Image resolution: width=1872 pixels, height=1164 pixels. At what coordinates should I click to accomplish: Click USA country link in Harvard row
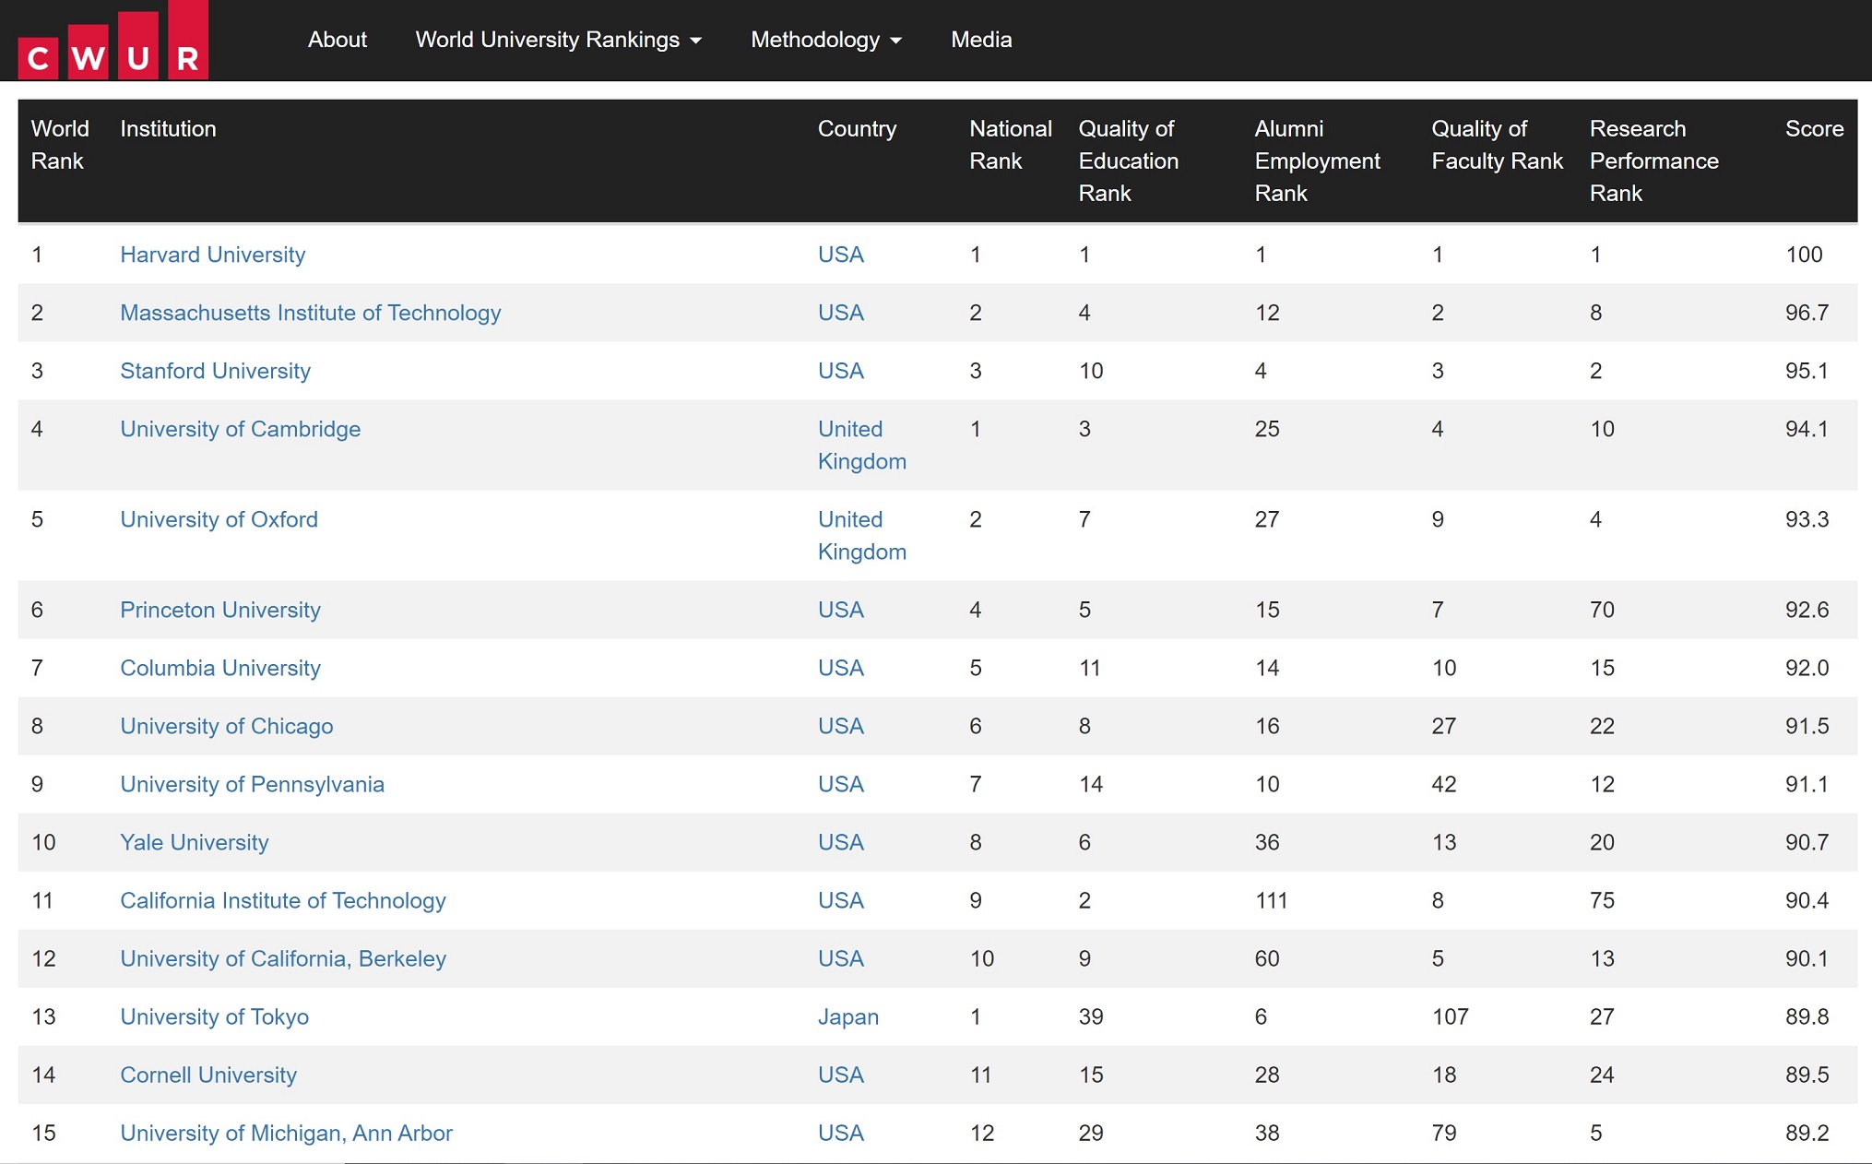[841, 255]
